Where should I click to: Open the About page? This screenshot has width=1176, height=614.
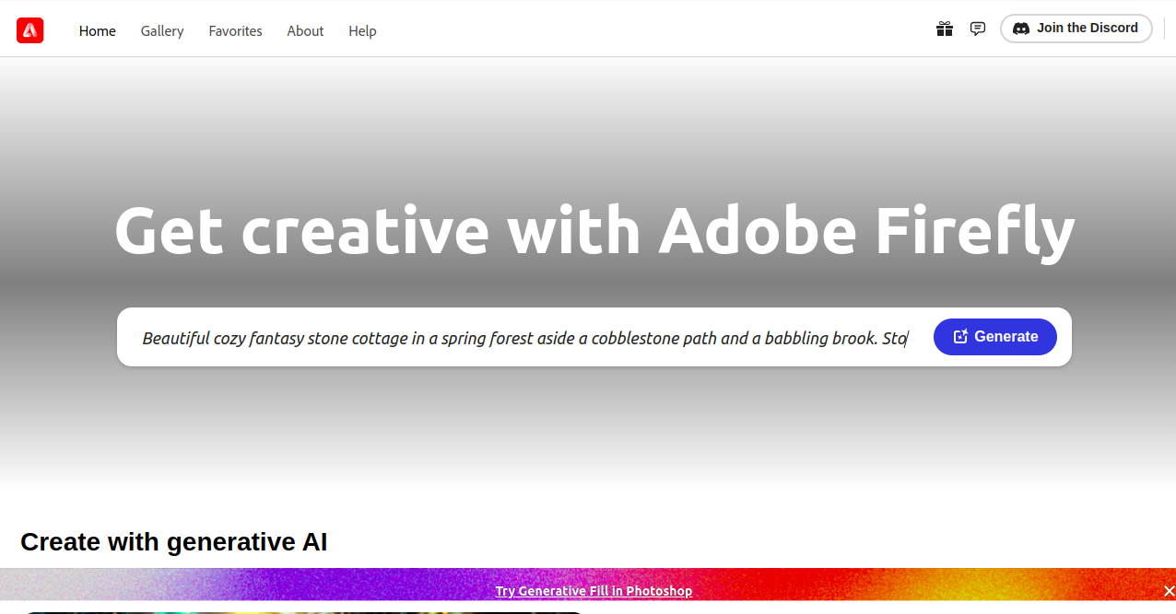click(x=305, y=31)
